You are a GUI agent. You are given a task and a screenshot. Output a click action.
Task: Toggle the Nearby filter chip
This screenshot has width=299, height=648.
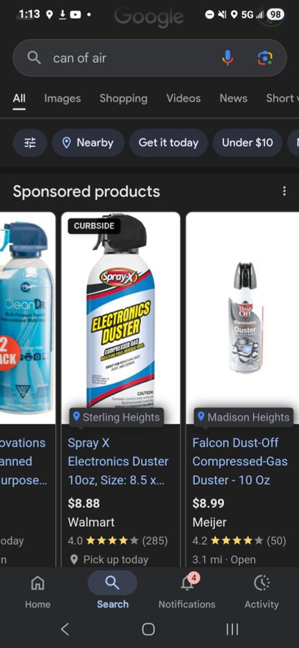tap(88, 143)
